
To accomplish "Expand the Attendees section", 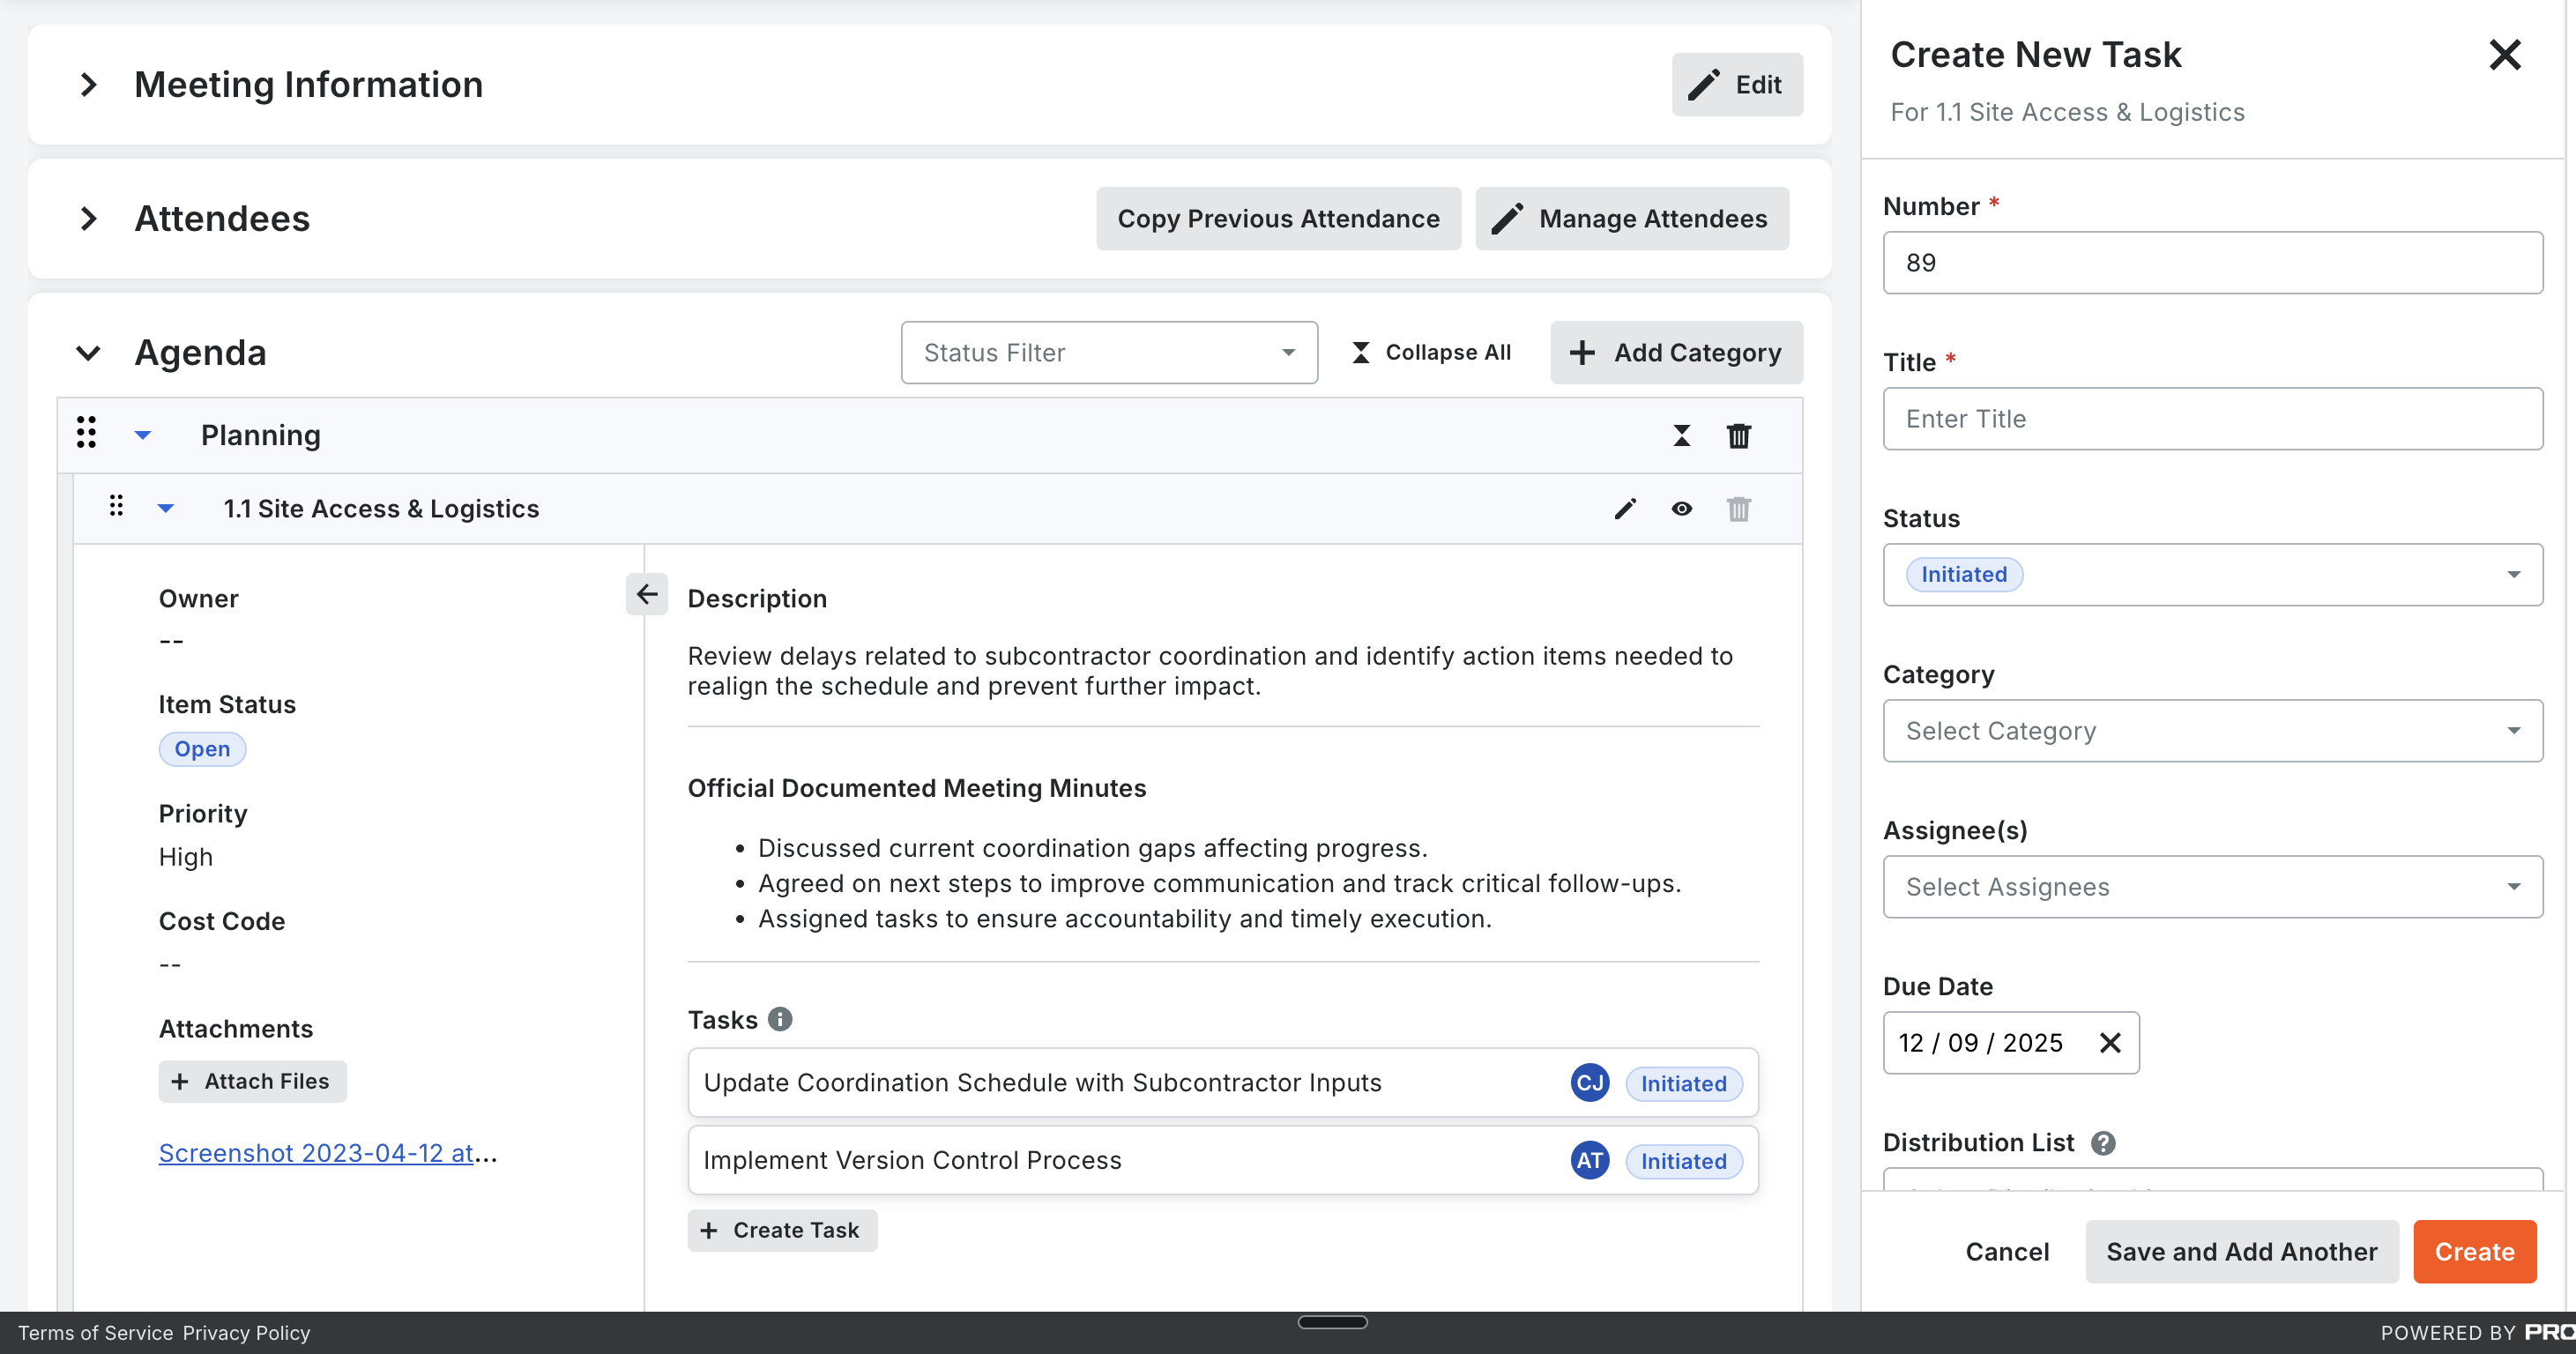I will 89,219.
